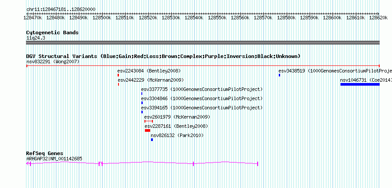
Task: Click the nsv832291 (Wong2007) variant label
Action: (x=53, y=61)
